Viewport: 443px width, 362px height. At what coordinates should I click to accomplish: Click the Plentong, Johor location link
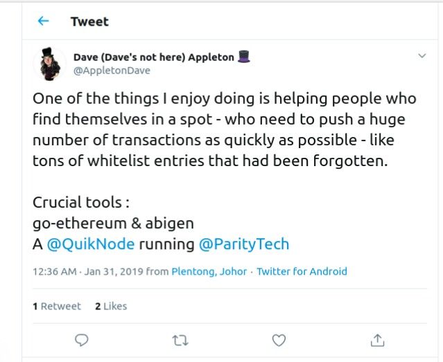(209, 271)
